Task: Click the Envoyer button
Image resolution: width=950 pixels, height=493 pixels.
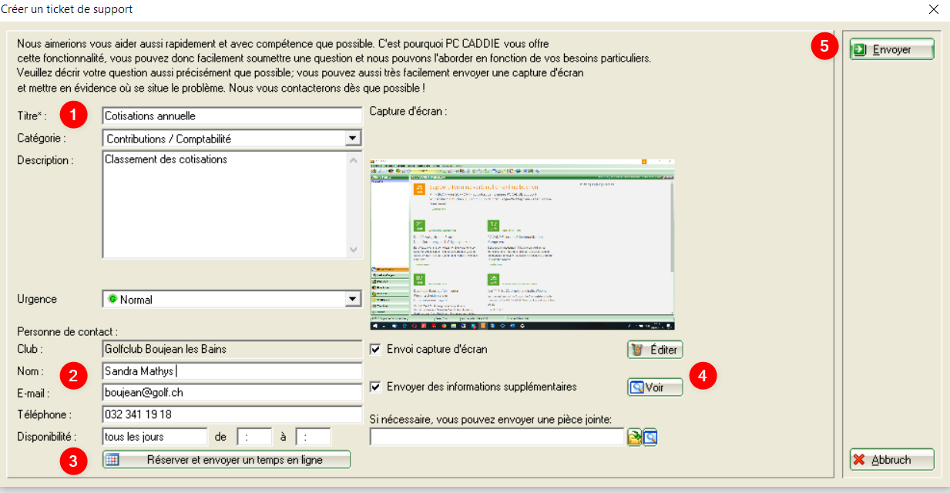Action: (x=892, y=49)
